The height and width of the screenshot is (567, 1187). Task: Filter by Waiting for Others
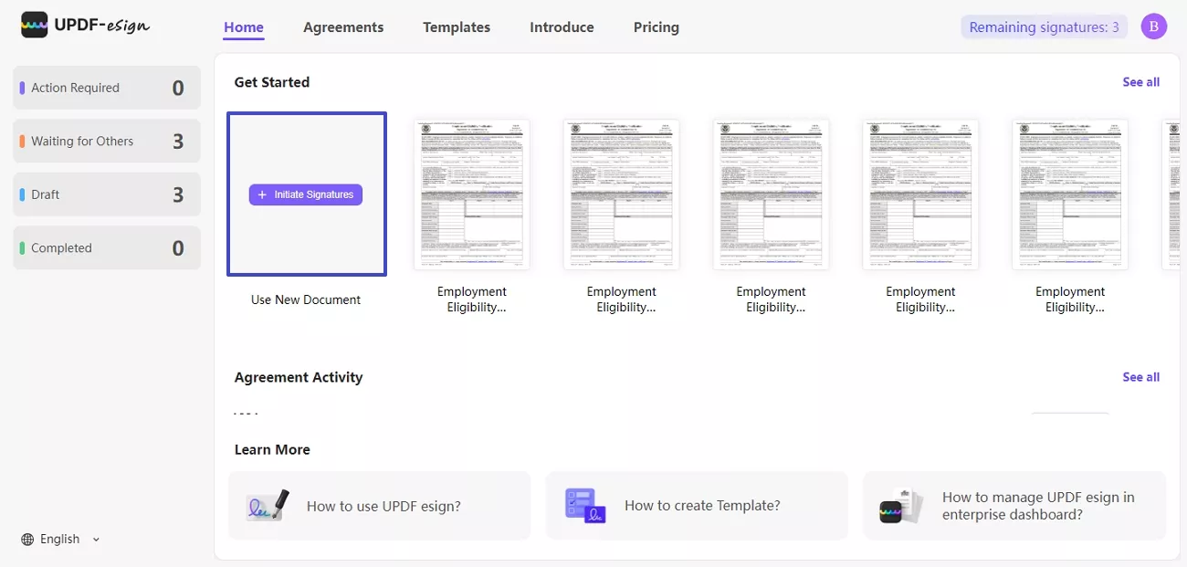(106, 142)
